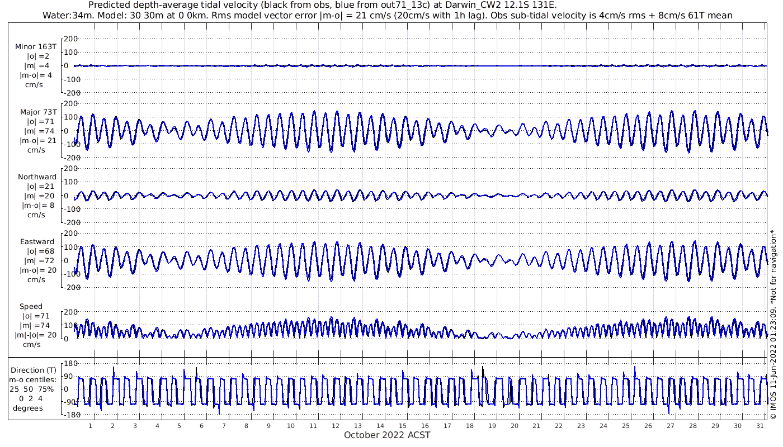
Task: Click the '0 2 4' centile values
Action: click(x=31, y=399)
